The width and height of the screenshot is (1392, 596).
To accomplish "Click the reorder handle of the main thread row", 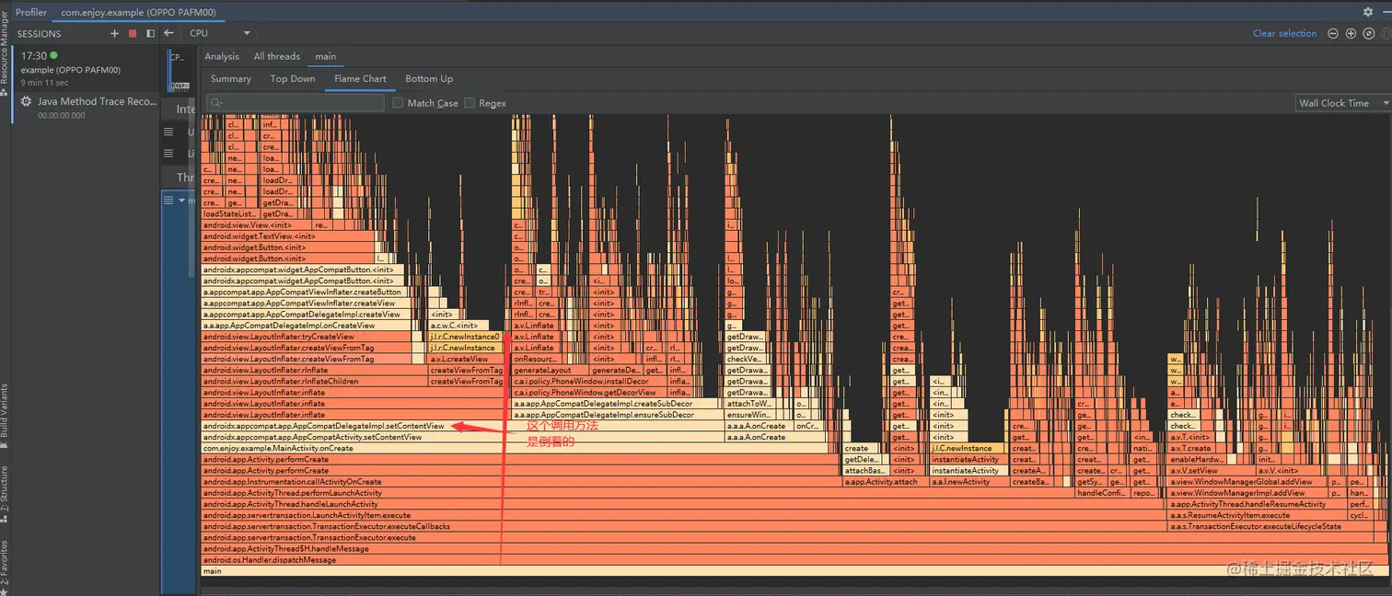I will 168,200.
